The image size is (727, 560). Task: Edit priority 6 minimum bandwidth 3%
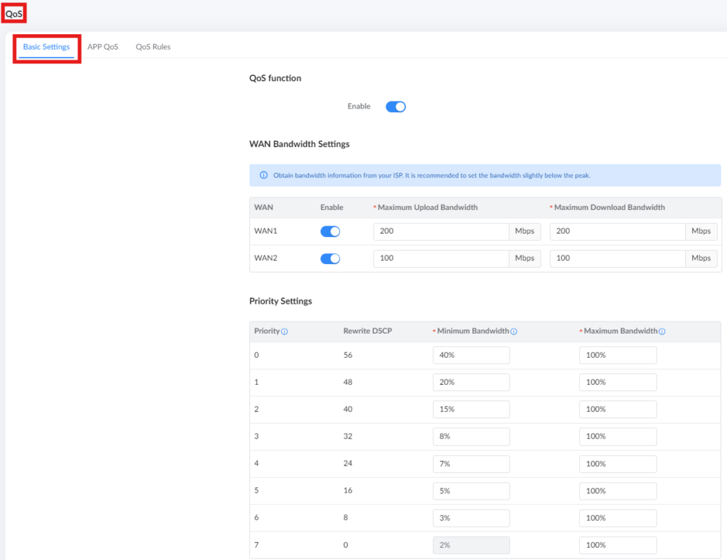[471, 518]
